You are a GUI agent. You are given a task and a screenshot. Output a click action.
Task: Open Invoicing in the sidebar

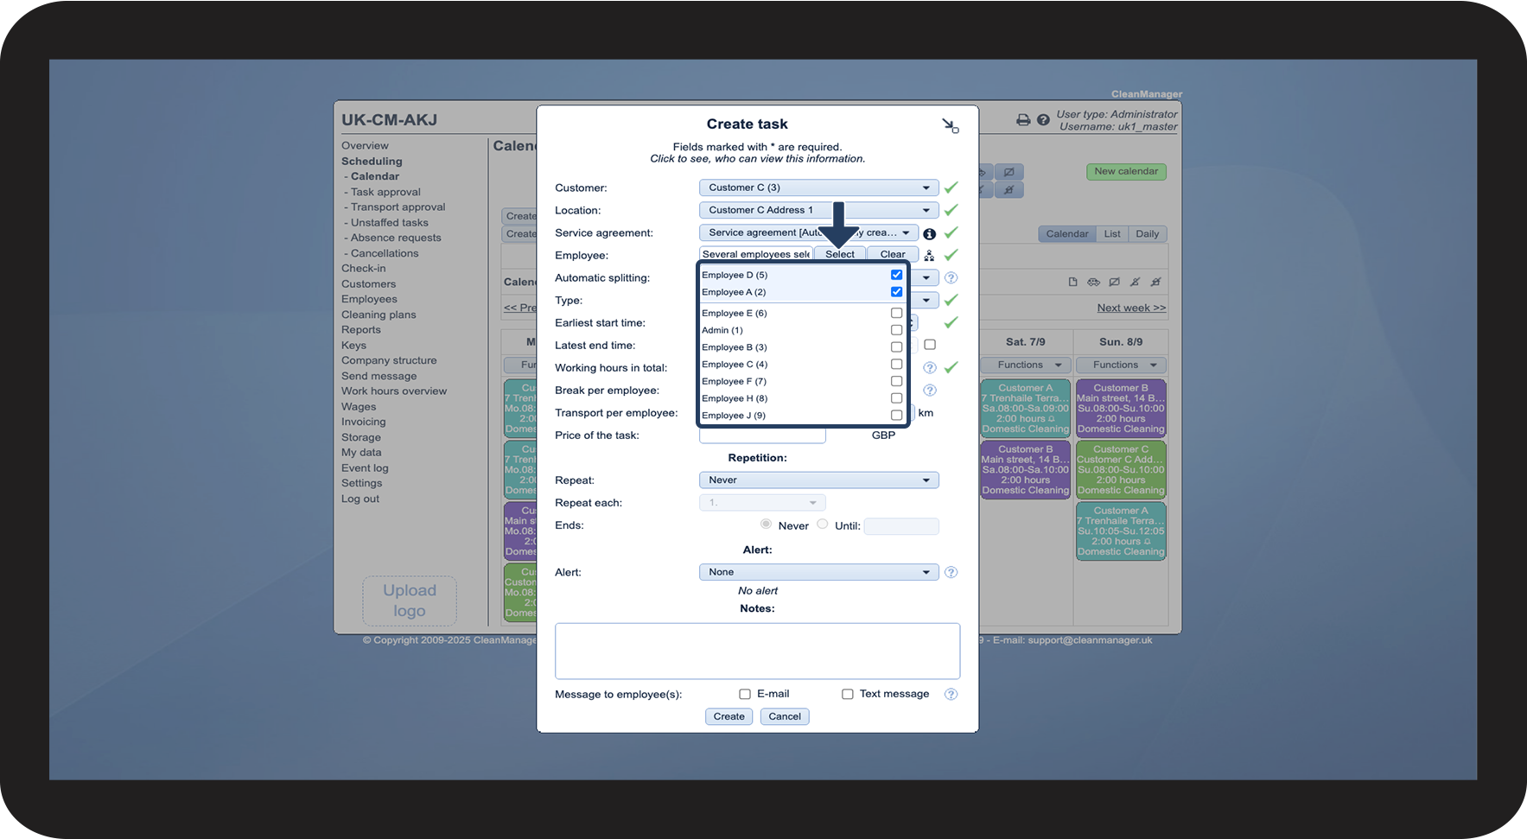coord(364,423)
